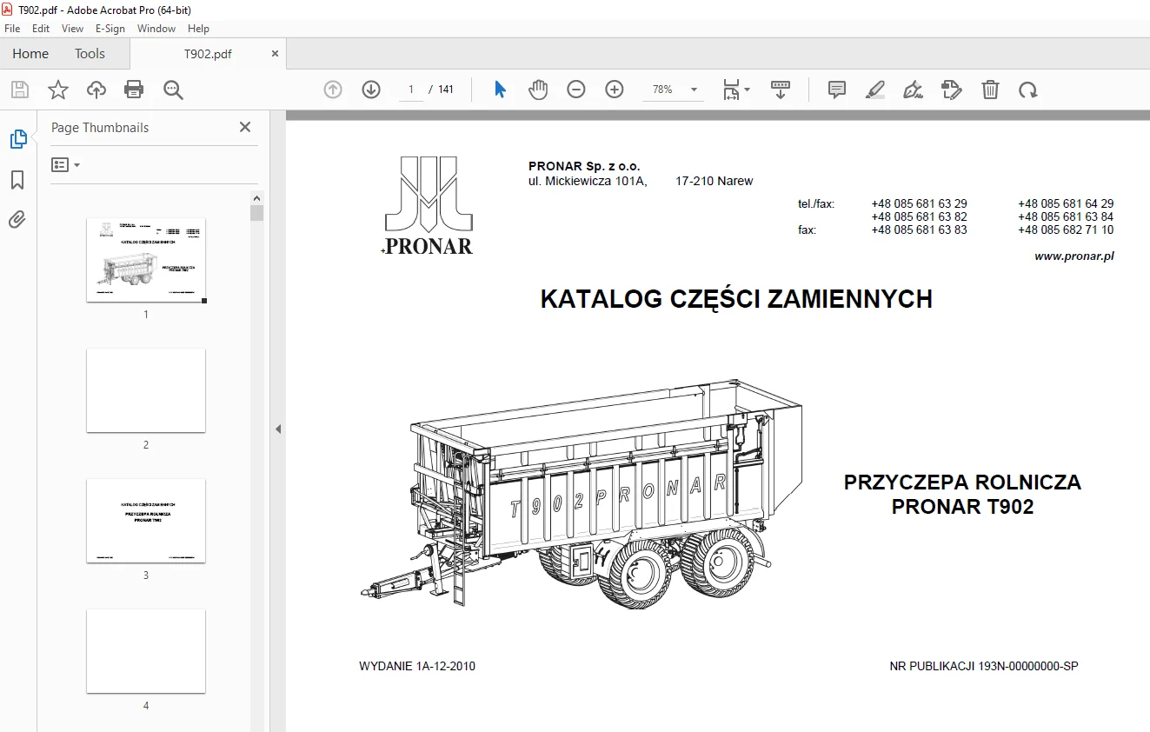The image size is (1150, 732).
Task: Click the Save file icon
Action: pyautogui.click(x=20, y=90)
